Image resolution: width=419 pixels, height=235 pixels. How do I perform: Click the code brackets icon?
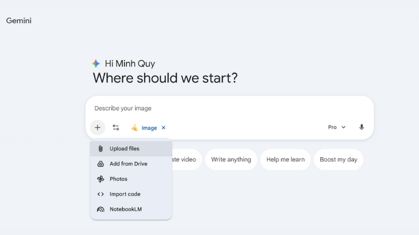101,194
